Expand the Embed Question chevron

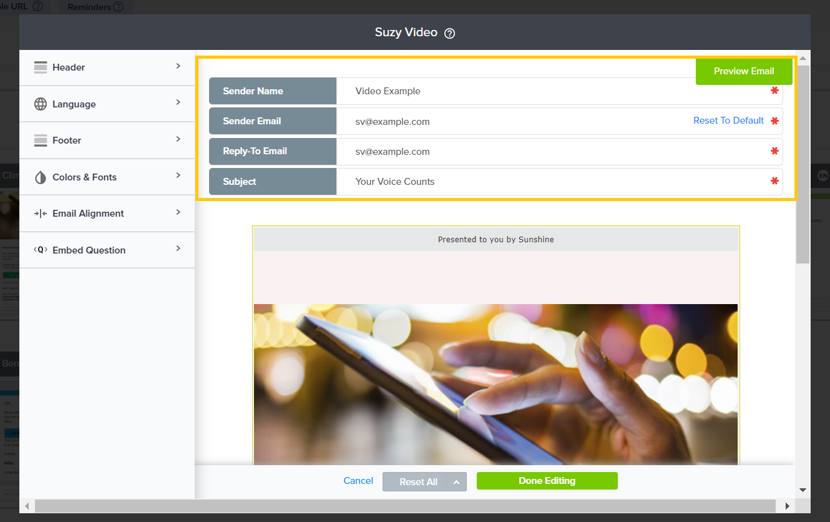[x=178, y=249]
